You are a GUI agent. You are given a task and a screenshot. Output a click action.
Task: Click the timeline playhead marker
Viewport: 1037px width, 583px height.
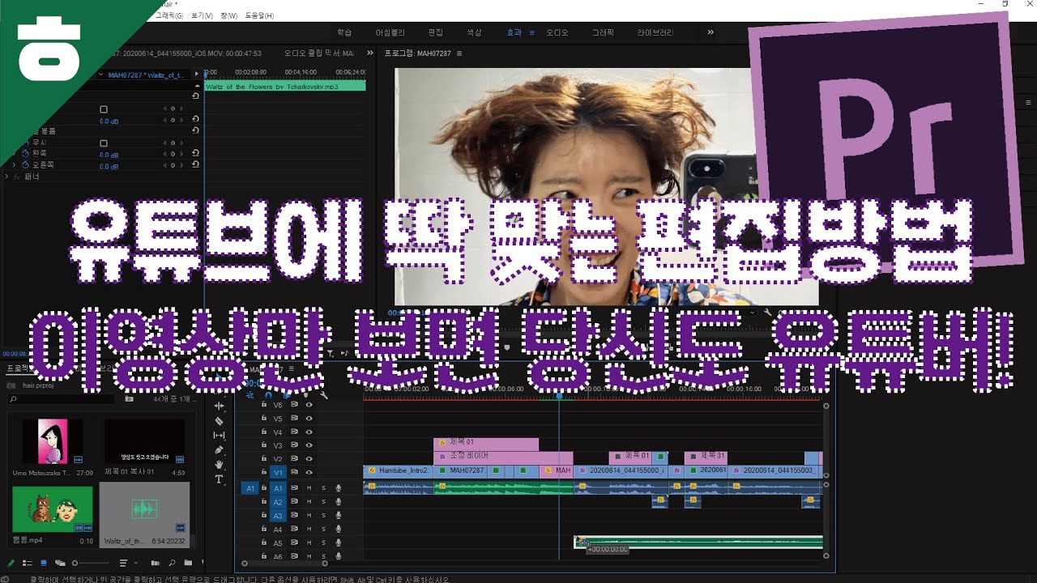[558, 395]
